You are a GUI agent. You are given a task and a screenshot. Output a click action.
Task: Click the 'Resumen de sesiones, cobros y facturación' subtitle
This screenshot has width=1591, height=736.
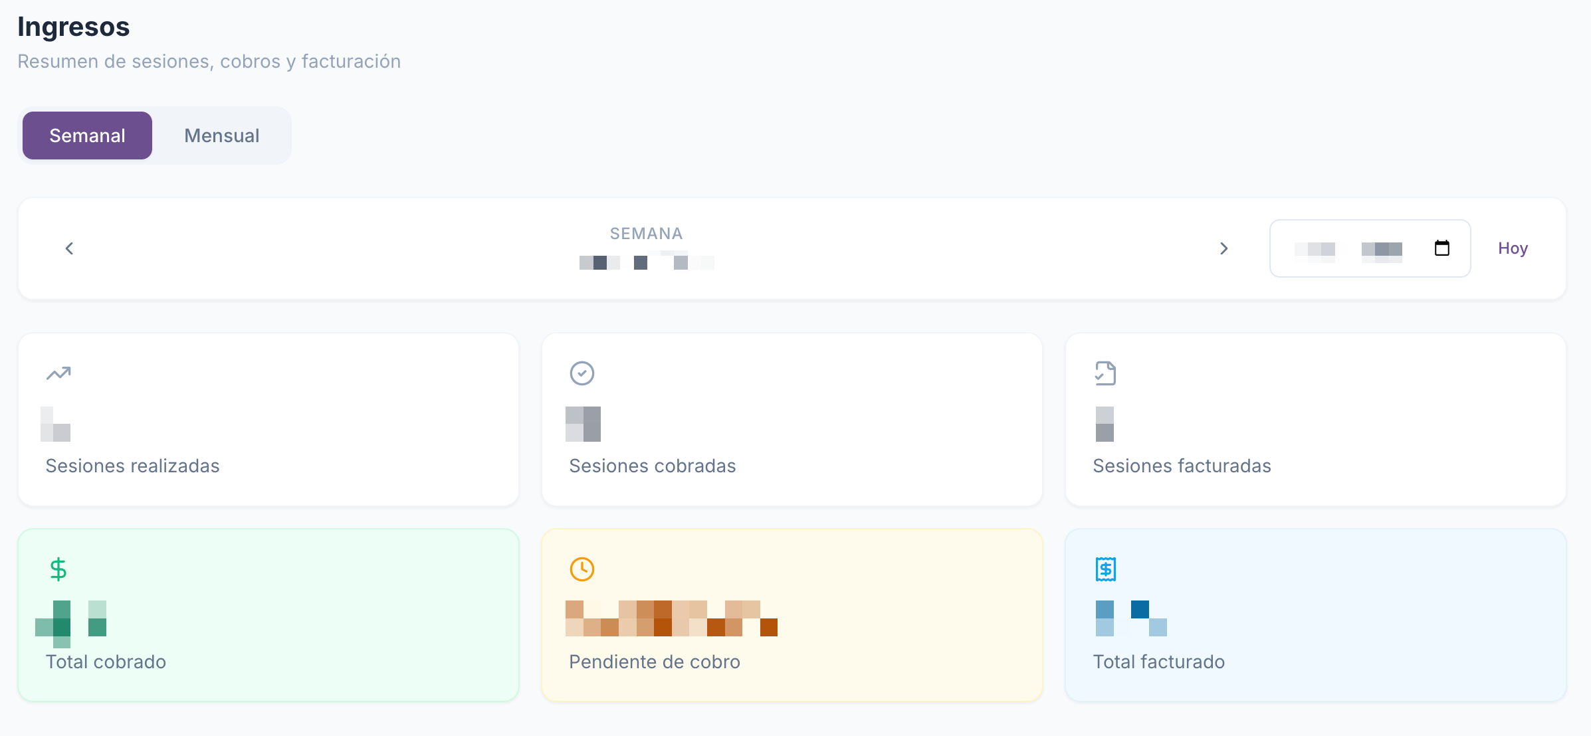209,62
